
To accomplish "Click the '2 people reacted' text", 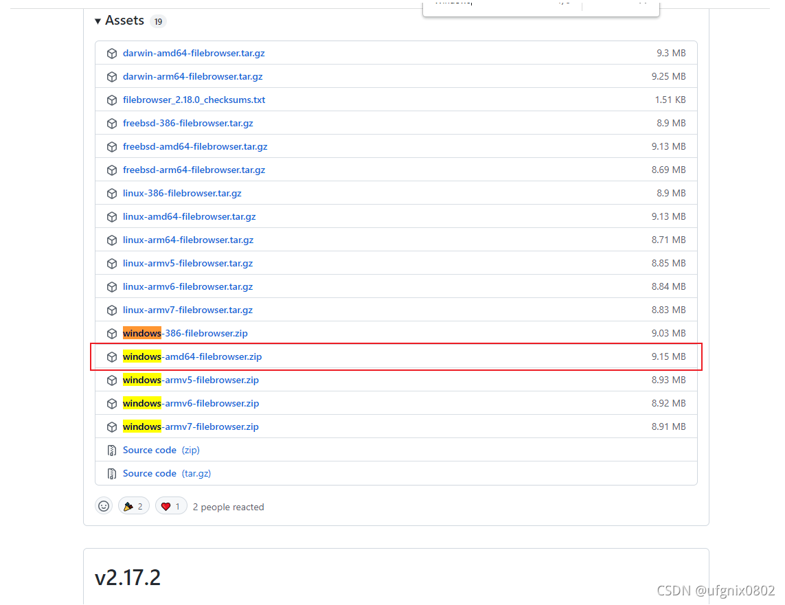I will [x=228, y=507].
